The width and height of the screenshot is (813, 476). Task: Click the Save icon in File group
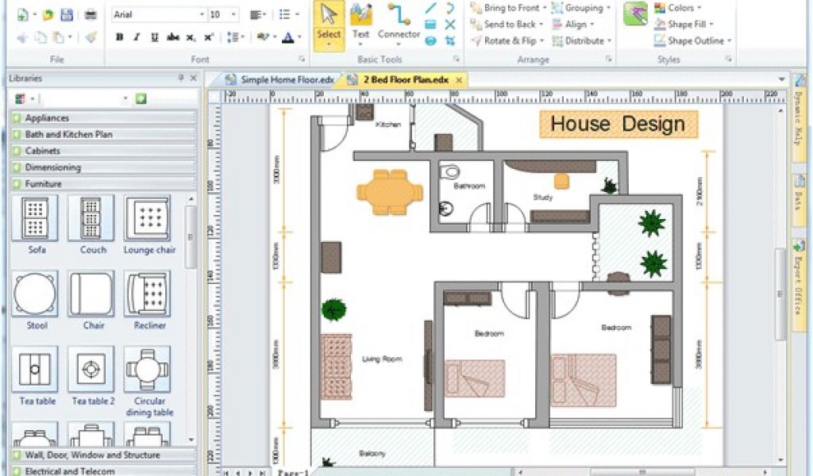click(67, 15)
